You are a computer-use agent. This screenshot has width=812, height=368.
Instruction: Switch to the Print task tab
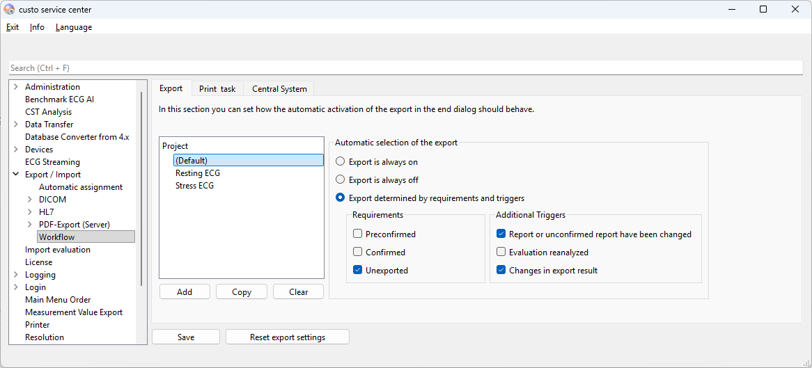click(217, 89)
